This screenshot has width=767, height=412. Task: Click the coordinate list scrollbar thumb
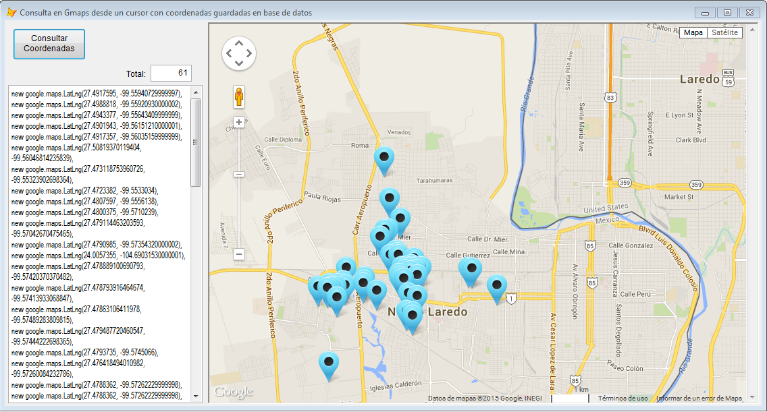[196, 142]
